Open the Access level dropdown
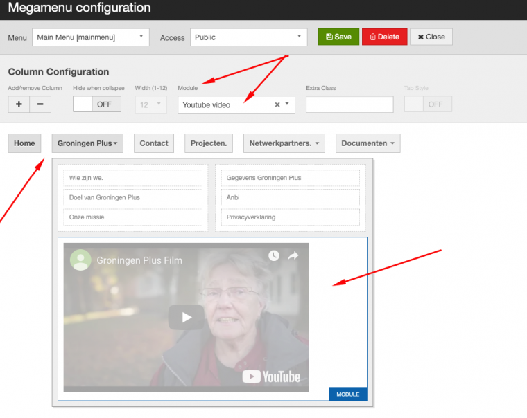The width and height of the screenshot is (527, 418). click(248, 37)
